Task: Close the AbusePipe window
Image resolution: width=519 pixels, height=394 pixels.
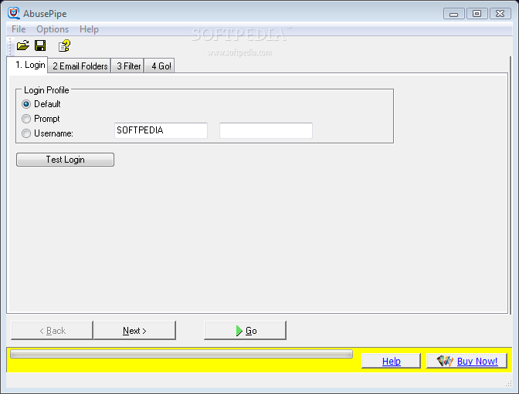Action: click(500, 14)
